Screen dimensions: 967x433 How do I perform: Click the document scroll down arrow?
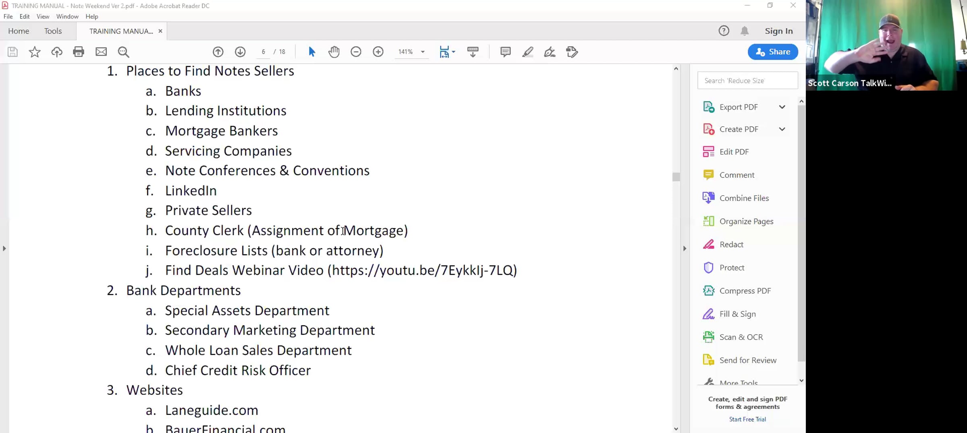[676, 429]
